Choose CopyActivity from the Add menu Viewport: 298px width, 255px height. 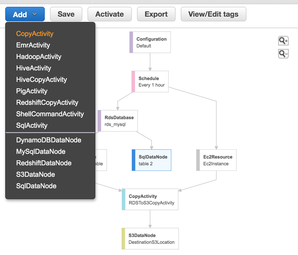click(x=35, y=34)
